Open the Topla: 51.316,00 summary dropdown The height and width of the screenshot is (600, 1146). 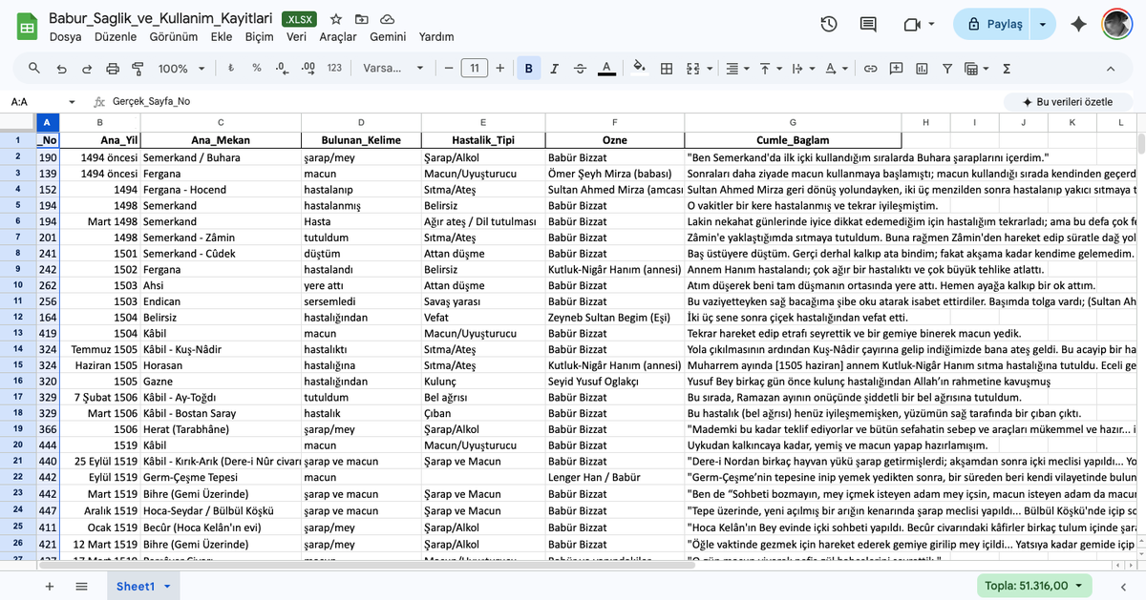1035,586
